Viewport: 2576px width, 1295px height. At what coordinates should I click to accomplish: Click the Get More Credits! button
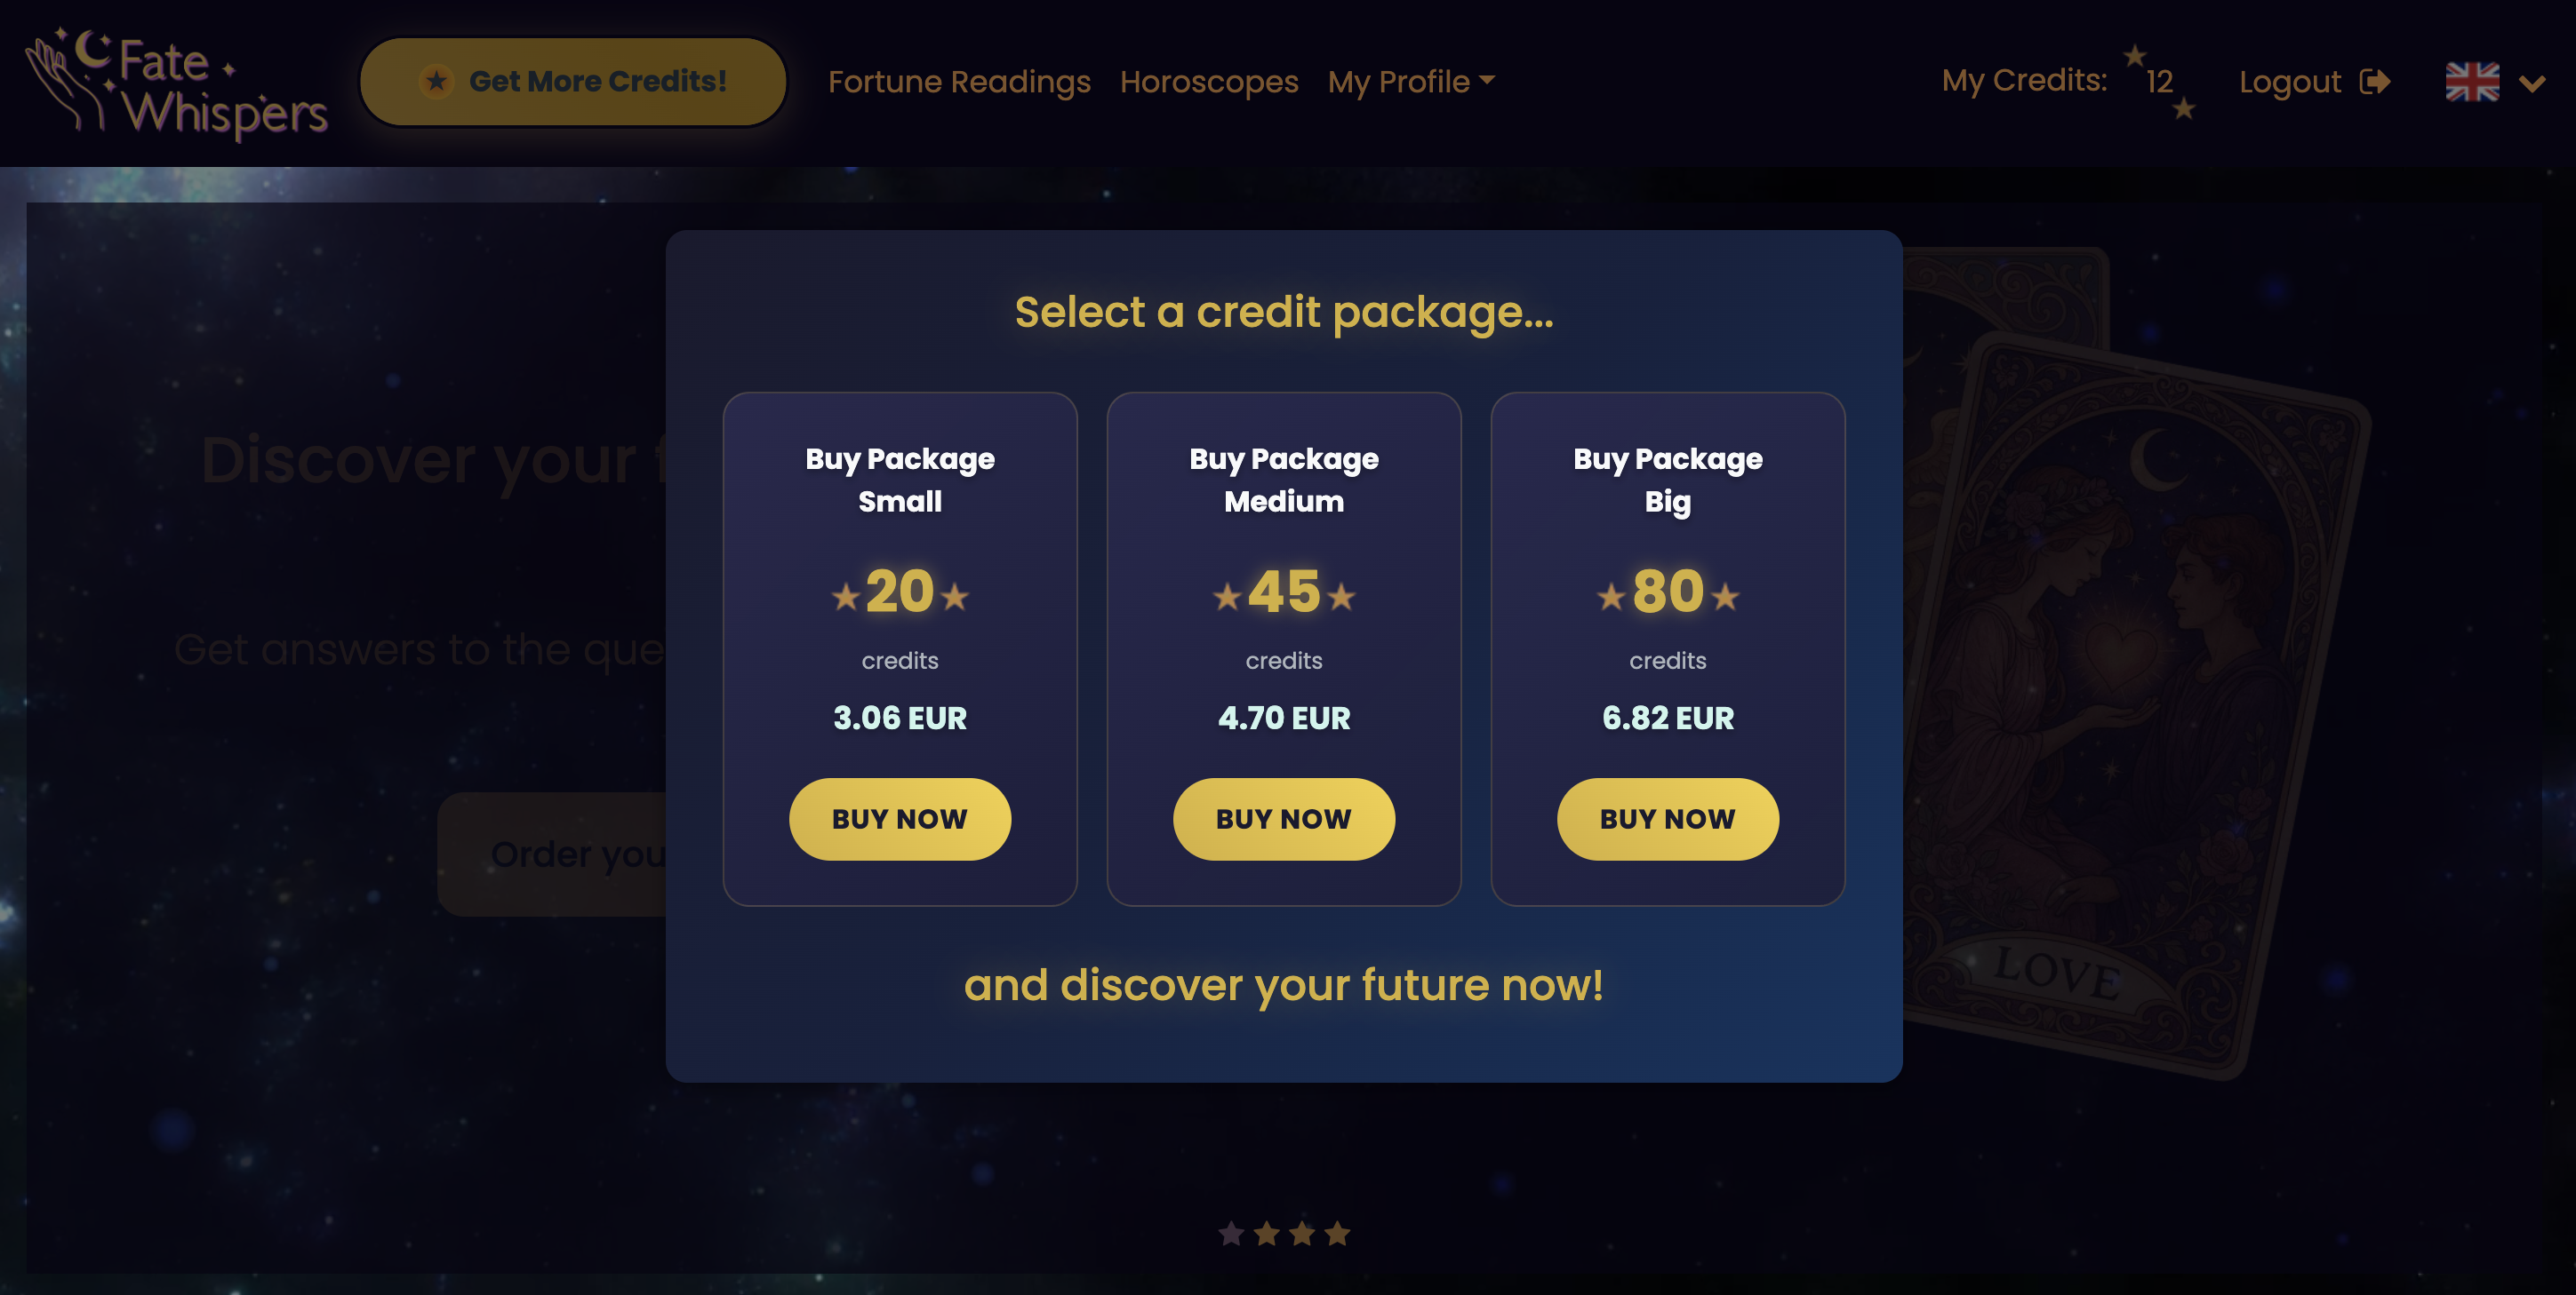[573, 81]
